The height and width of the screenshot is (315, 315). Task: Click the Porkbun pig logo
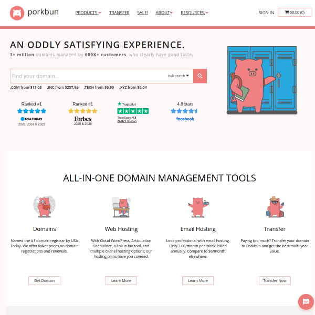point(17,13)
